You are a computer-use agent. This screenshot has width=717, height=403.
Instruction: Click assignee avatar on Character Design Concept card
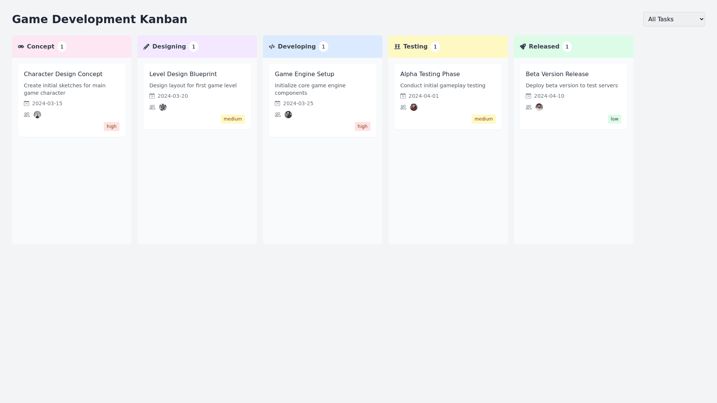[37, 115]
